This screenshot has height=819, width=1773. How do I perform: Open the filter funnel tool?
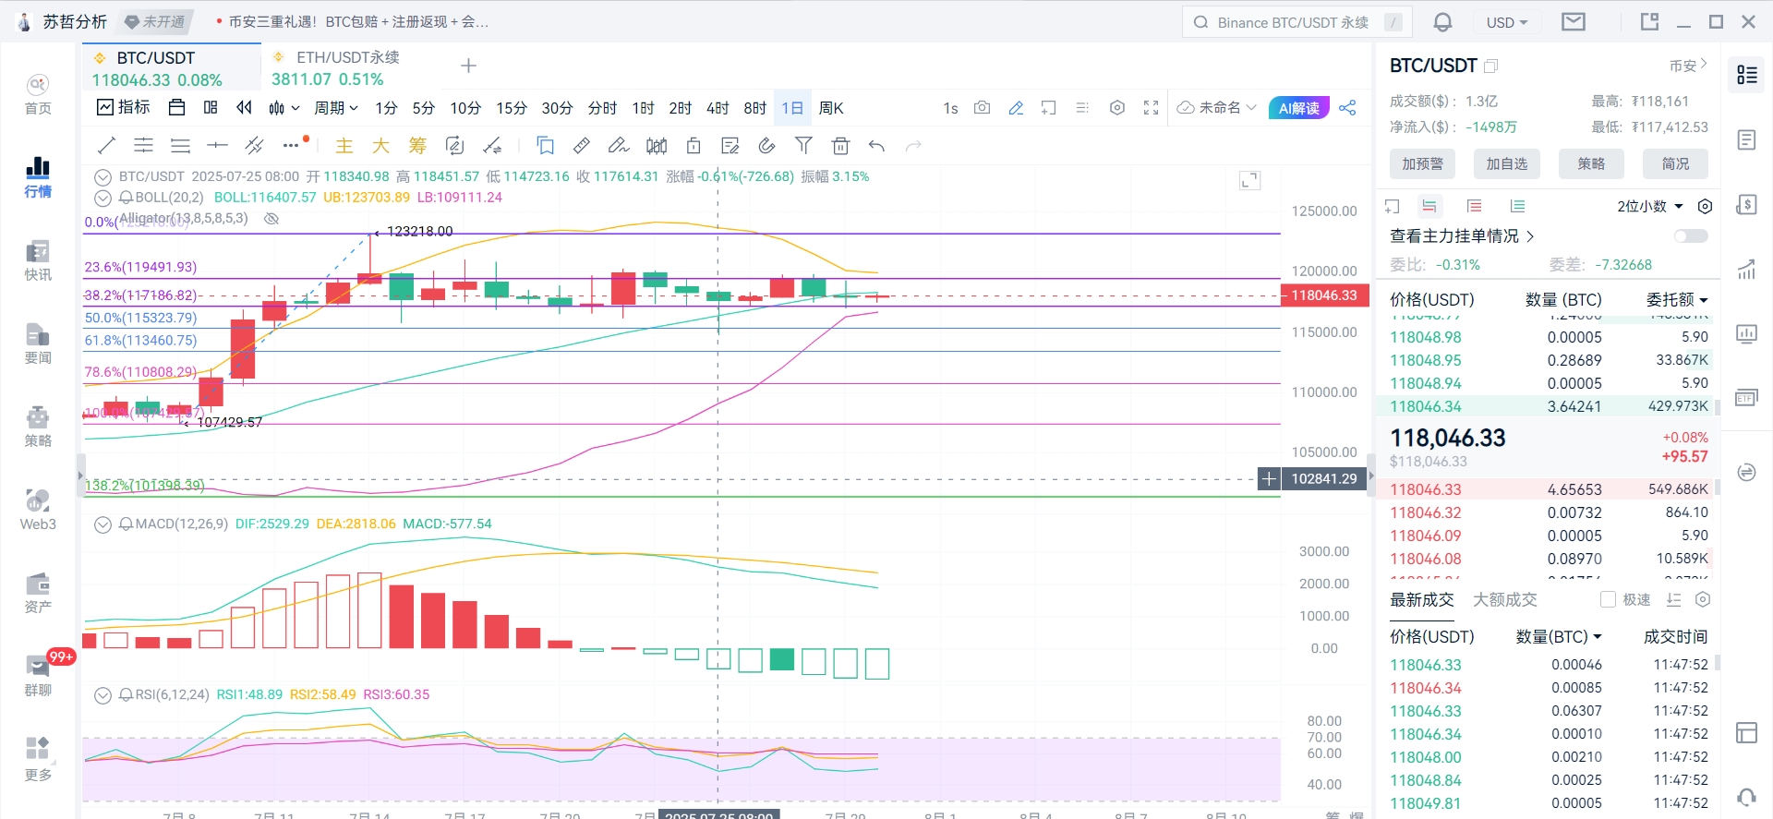tap(804, 145)
